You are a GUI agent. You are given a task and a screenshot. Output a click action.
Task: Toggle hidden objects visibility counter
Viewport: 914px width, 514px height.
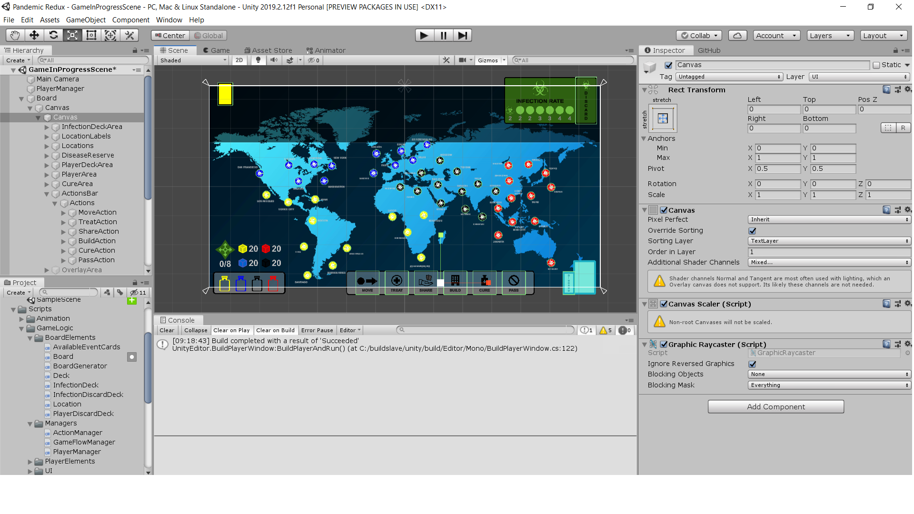pos(314,60)
